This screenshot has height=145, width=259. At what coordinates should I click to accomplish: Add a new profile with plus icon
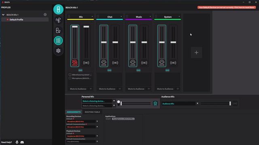pos(45,14)
